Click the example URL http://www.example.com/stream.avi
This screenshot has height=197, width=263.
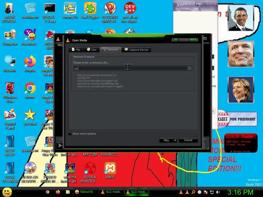(x=97, y=75)
